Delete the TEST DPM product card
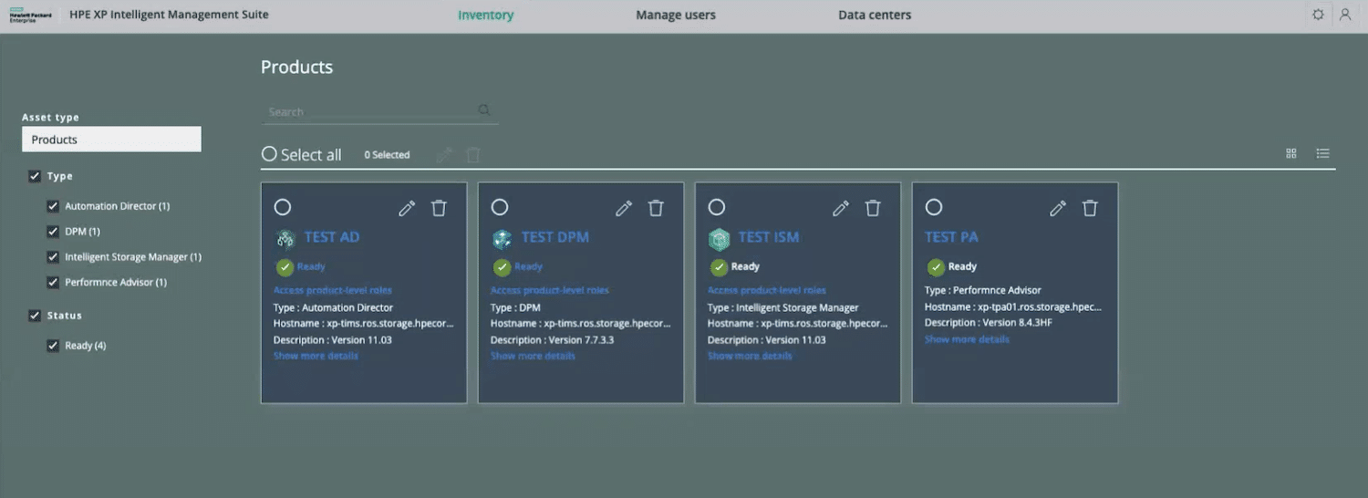The image size is (1368, 498). coord(656,208)
